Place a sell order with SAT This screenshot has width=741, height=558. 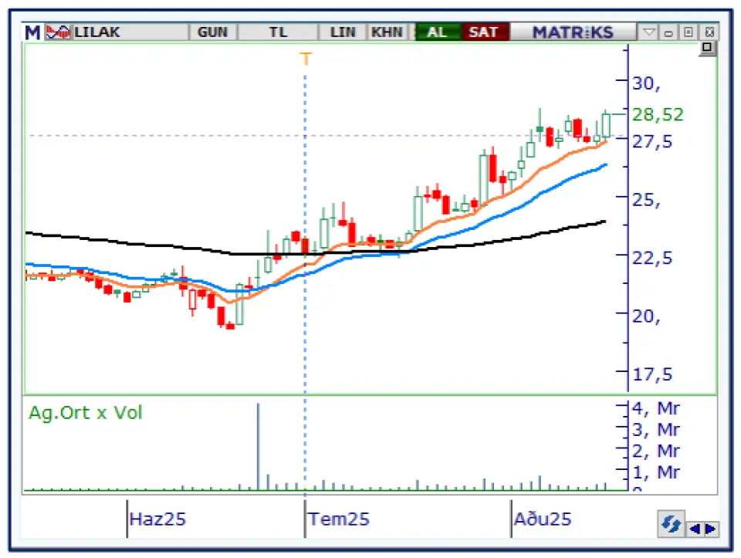485,32
